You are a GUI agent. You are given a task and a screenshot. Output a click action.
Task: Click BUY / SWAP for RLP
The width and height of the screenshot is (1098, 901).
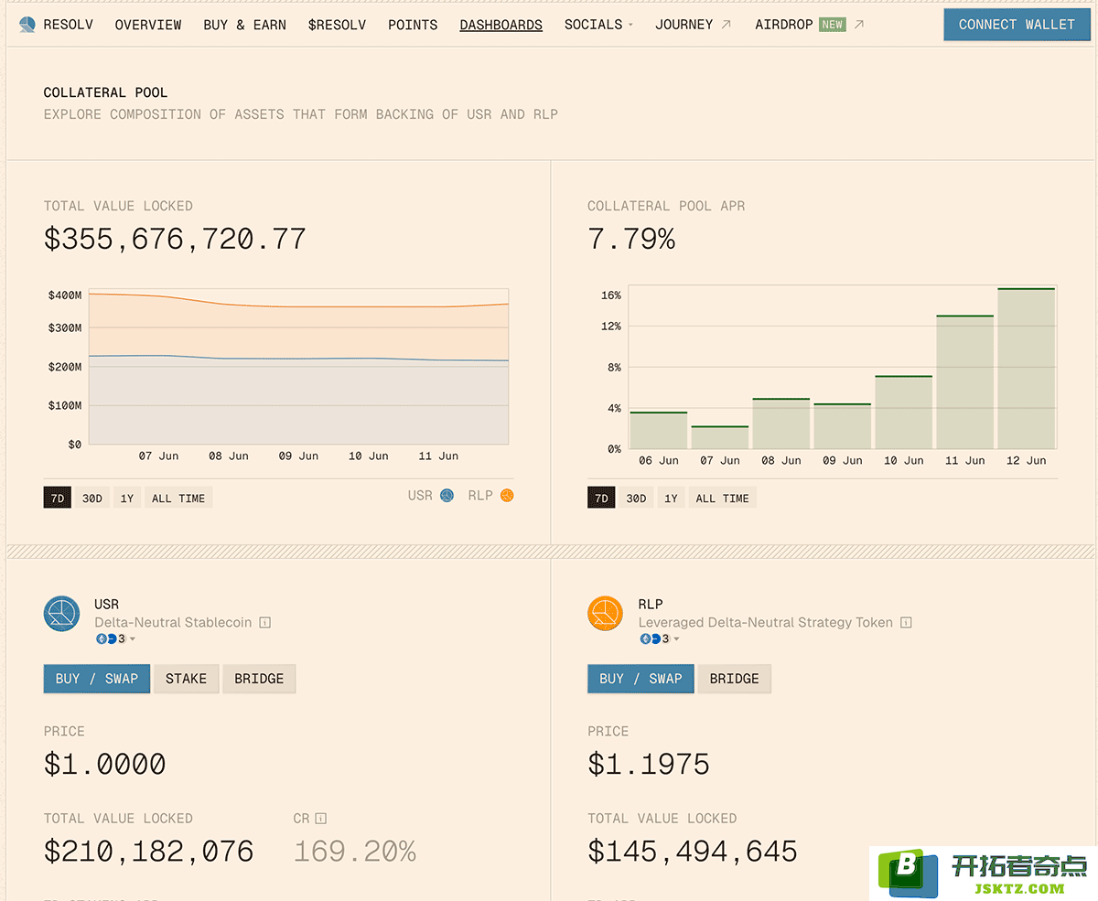coord(640,679)
